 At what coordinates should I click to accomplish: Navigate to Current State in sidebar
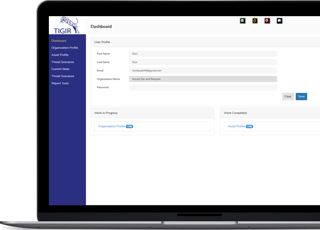60,69
